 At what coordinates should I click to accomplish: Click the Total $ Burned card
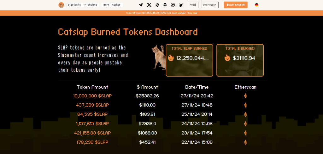240,60
